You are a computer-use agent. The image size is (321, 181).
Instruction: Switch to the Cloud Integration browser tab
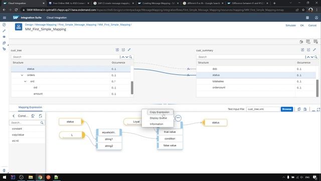[24, 4]
